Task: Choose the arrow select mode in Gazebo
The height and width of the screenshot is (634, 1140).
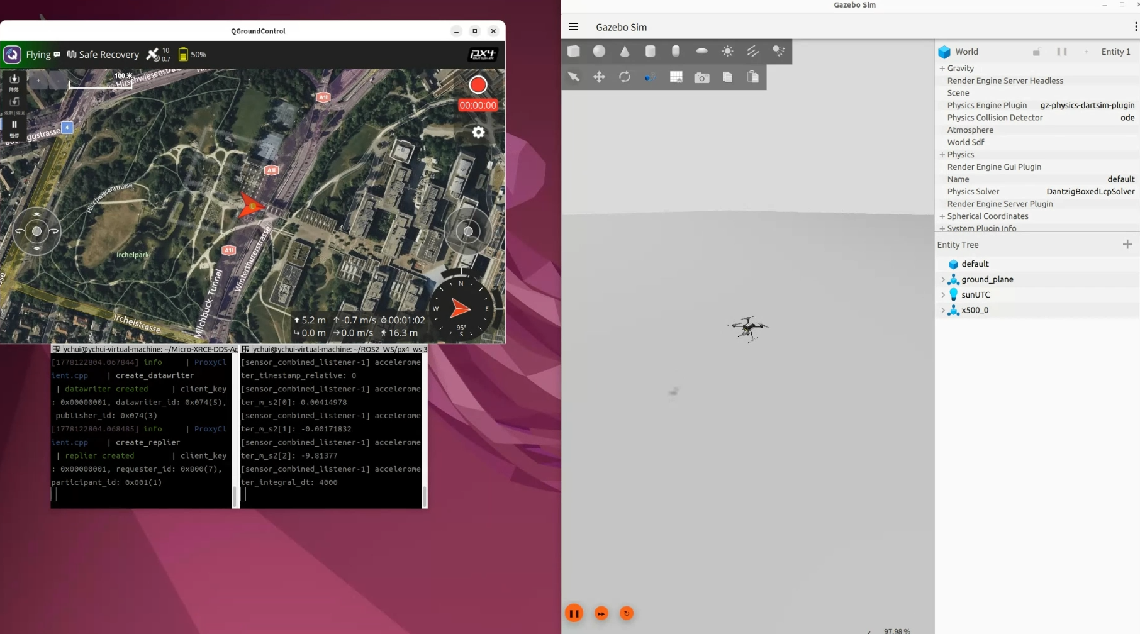Action: point(574,77)
